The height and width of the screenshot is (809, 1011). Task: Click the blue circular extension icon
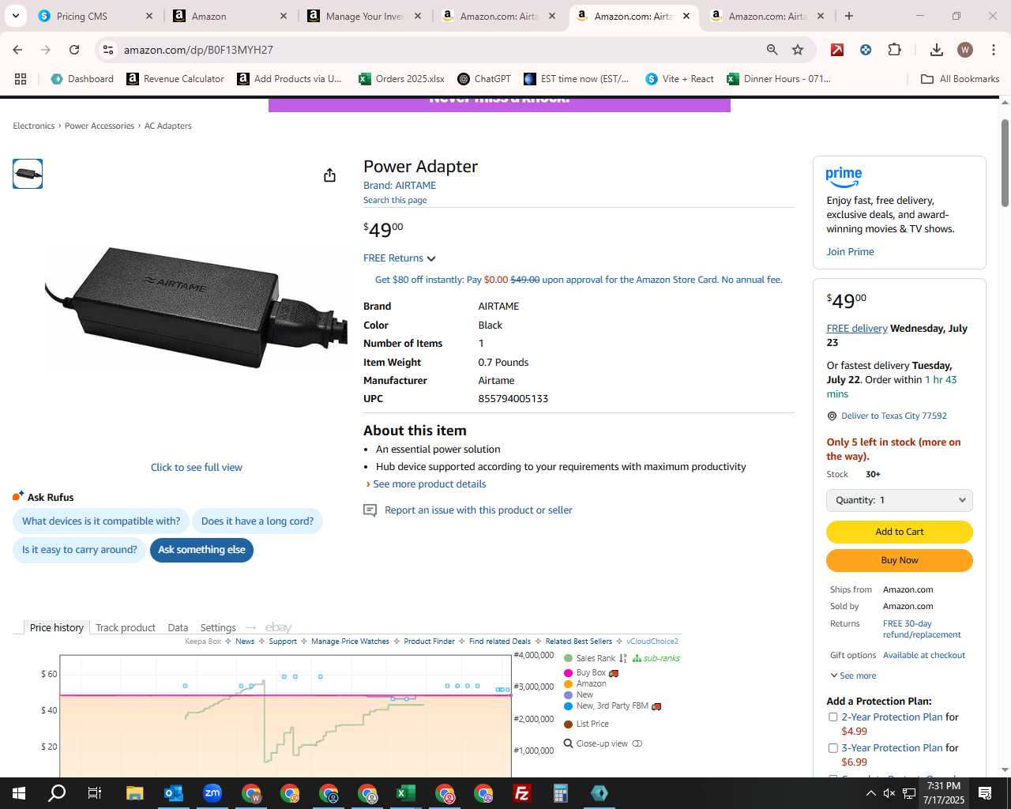click(x=866, y=50)
